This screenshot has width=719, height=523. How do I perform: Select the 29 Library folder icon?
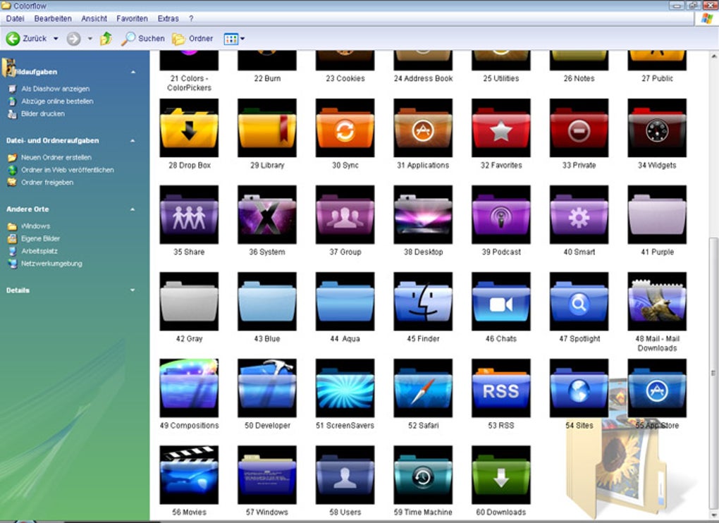tap(267, 128)
